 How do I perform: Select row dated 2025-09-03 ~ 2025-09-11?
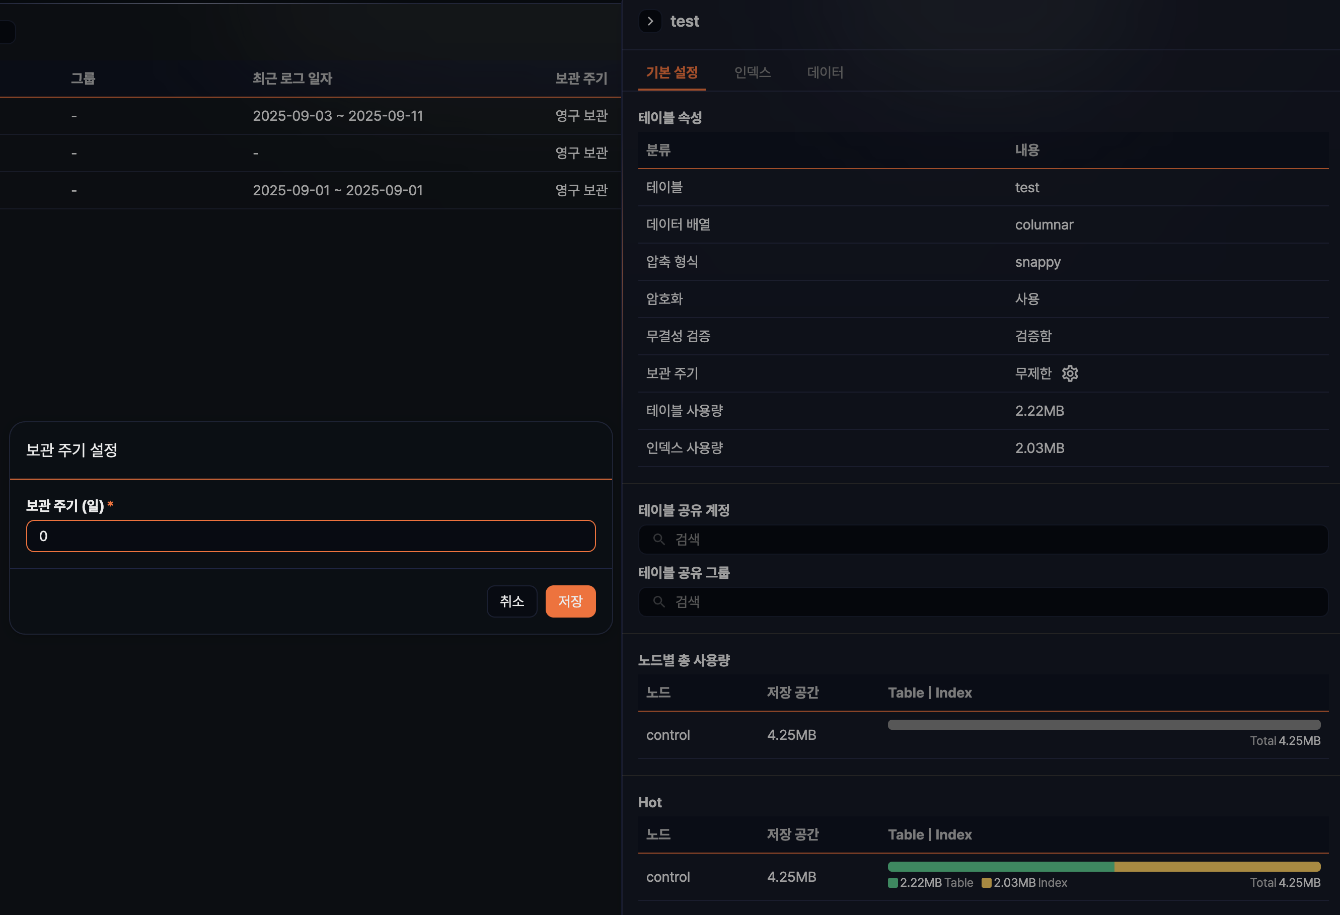pyautogui.click(x=338, y=116)
